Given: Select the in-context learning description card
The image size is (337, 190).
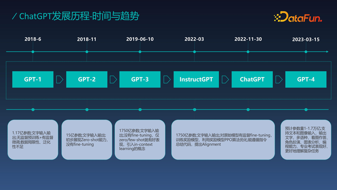Looking at the screenshot, I should [140, 140].
